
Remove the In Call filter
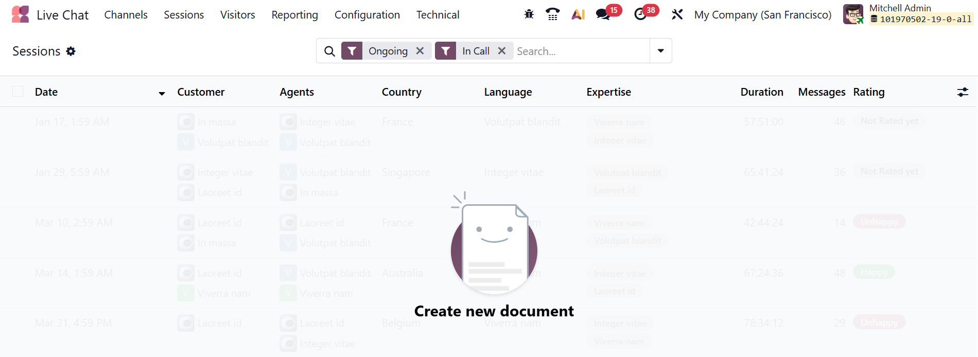502,51
